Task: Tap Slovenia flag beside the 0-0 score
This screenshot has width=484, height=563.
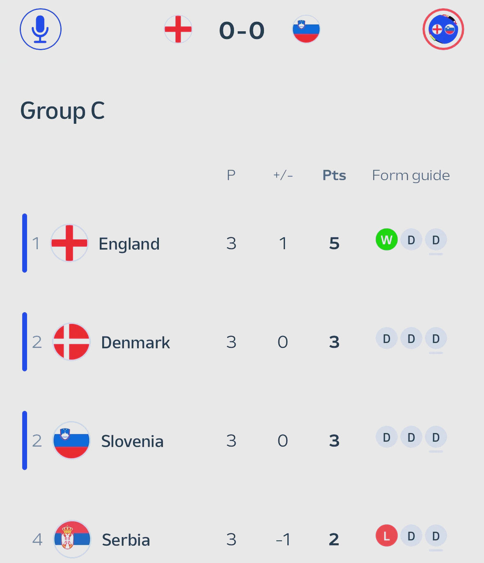Action: tap(306, 29)
